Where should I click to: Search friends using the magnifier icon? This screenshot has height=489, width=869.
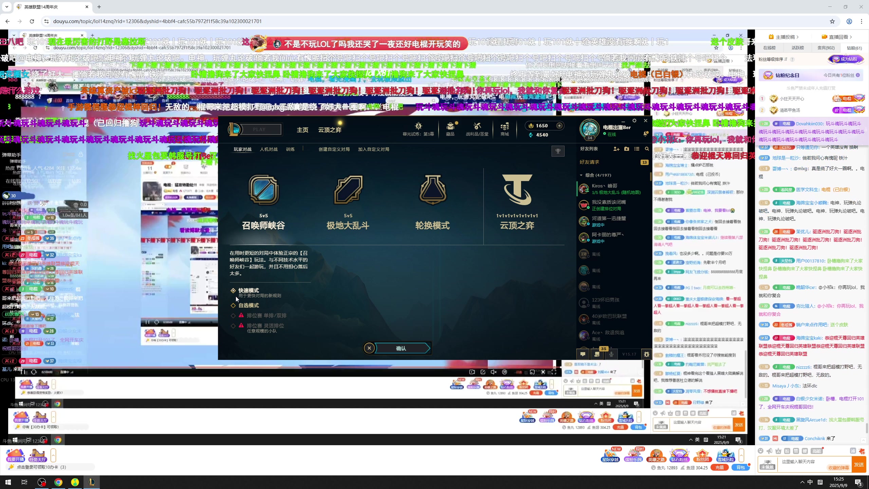pyautogui.click(x=647, y=149)
